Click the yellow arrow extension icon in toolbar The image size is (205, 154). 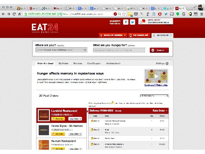(x=190, y=14)
